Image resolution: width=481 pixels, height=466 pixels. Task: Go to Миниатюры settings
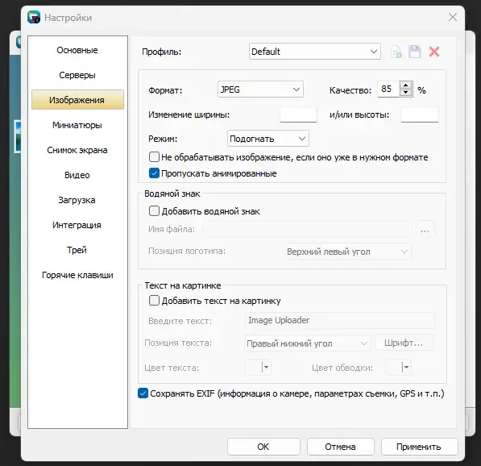[77, 125]
